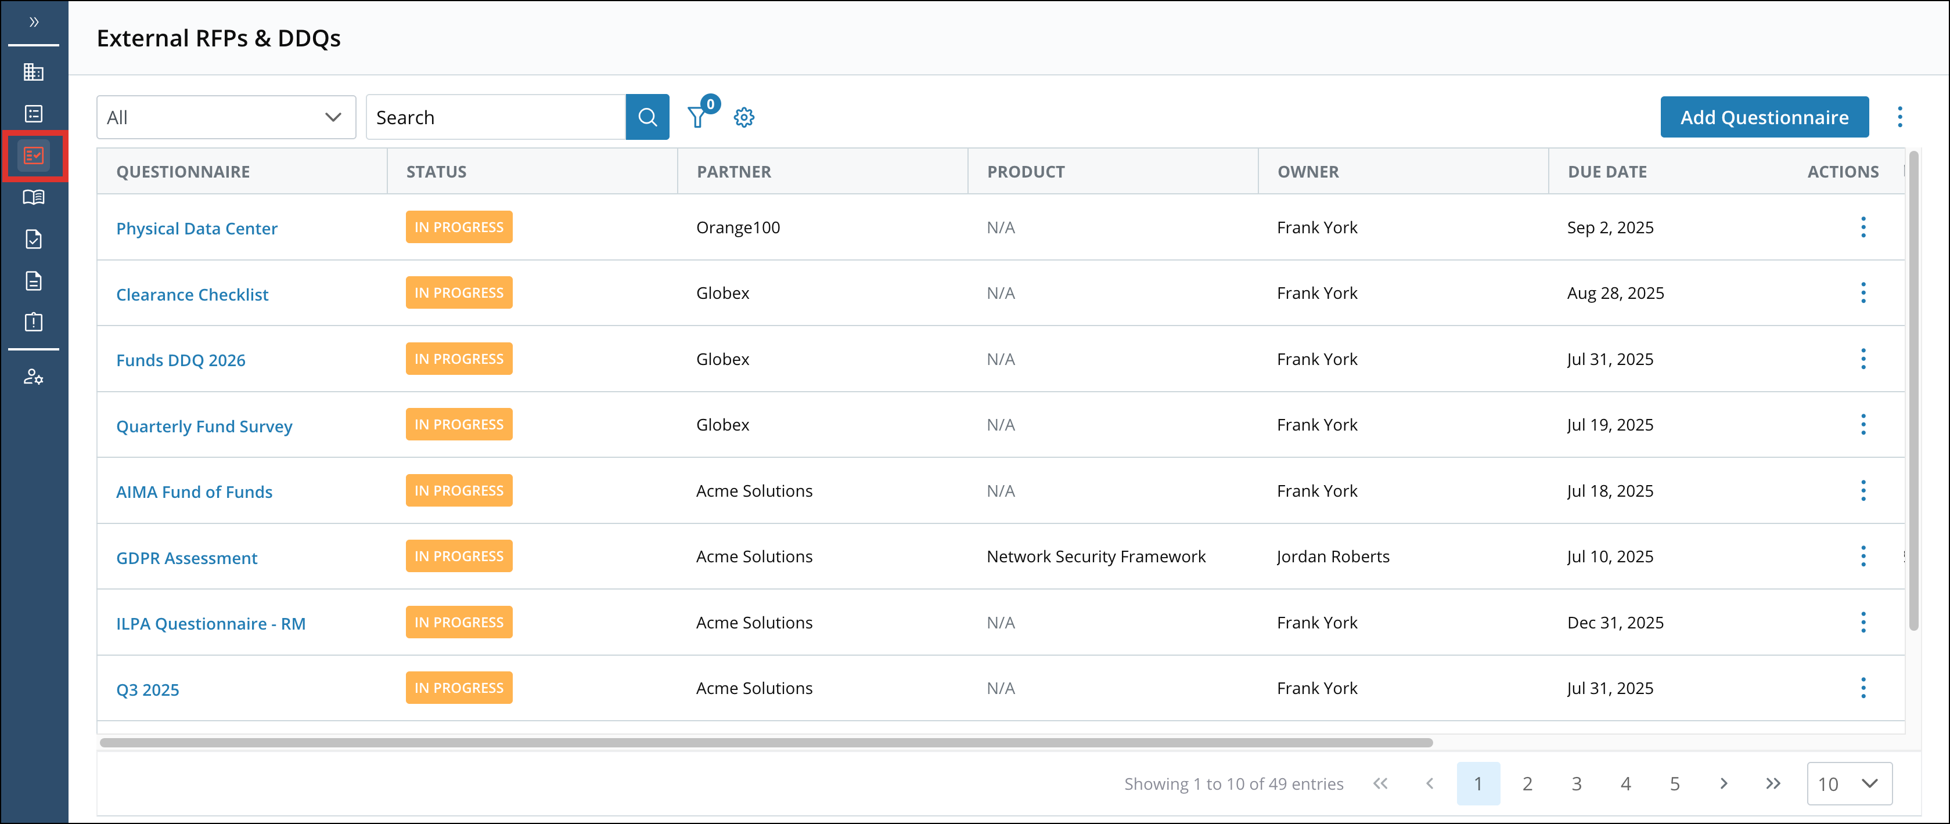The height and width of the screenshot is (824, 1950).
Task: Select the Questionnaires icon in the sidebar
Action: click(x=34, y=156)
